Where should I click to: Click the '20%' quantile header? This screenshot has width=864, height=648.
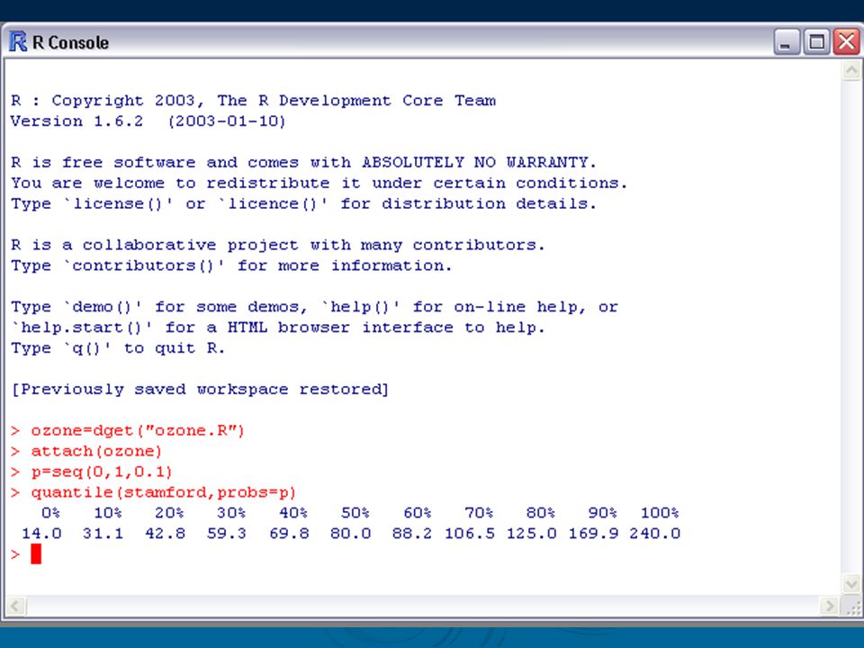pyautogui.click(x=169, y=513)
